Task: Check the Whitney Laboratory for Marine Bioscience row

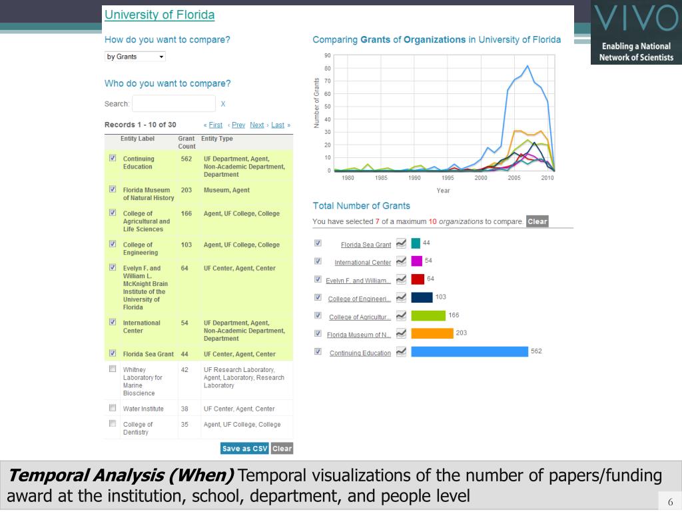Action: (x=113, y=369)
